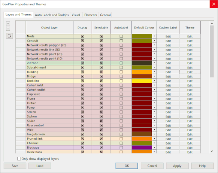The image size is (218, 173).
Task: Click the Load button
Action: tap(40, 166)
